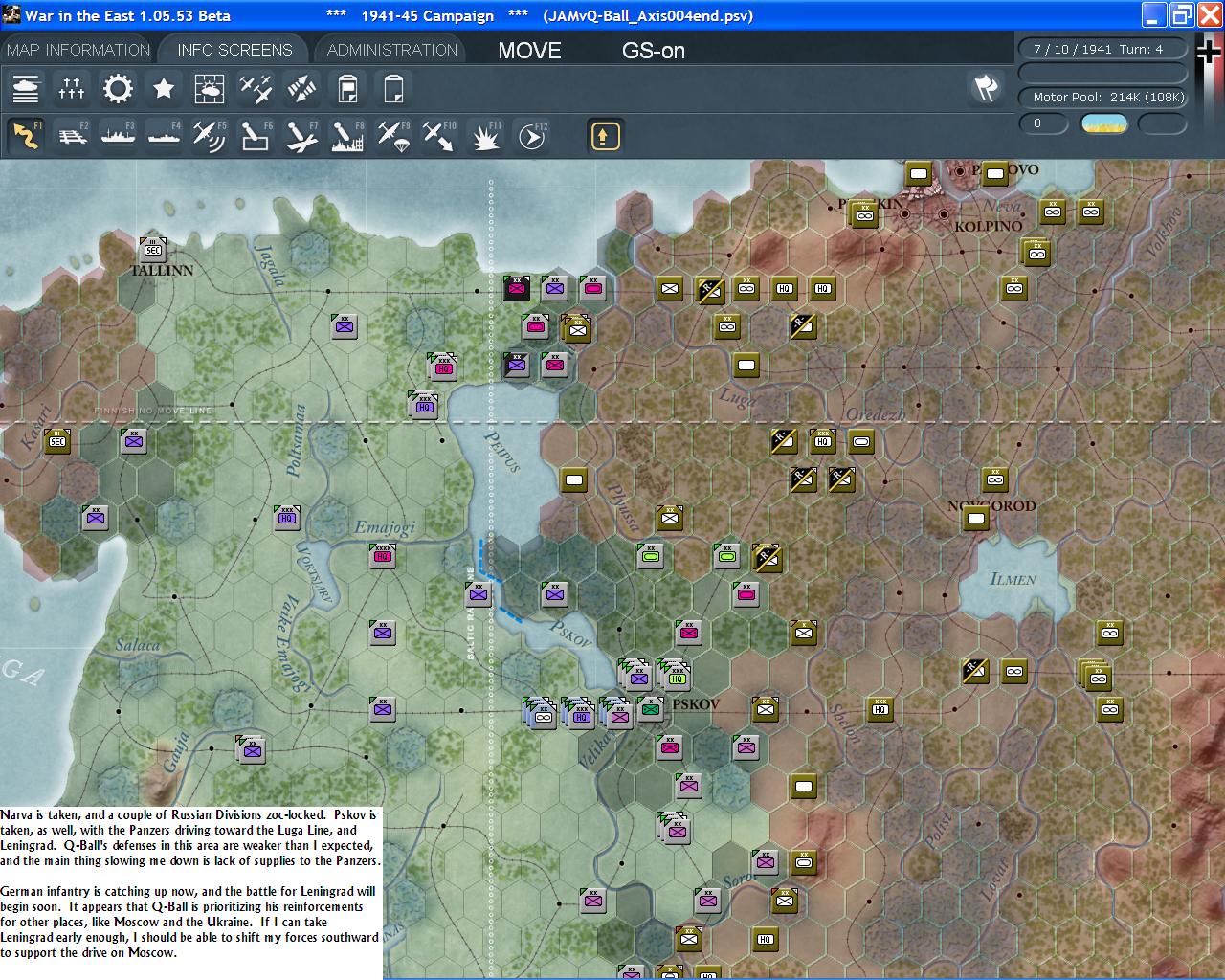Screen dimensions: 1225x980
Task: Select the SEC unit counter above TALLINN
Action: 153,250
